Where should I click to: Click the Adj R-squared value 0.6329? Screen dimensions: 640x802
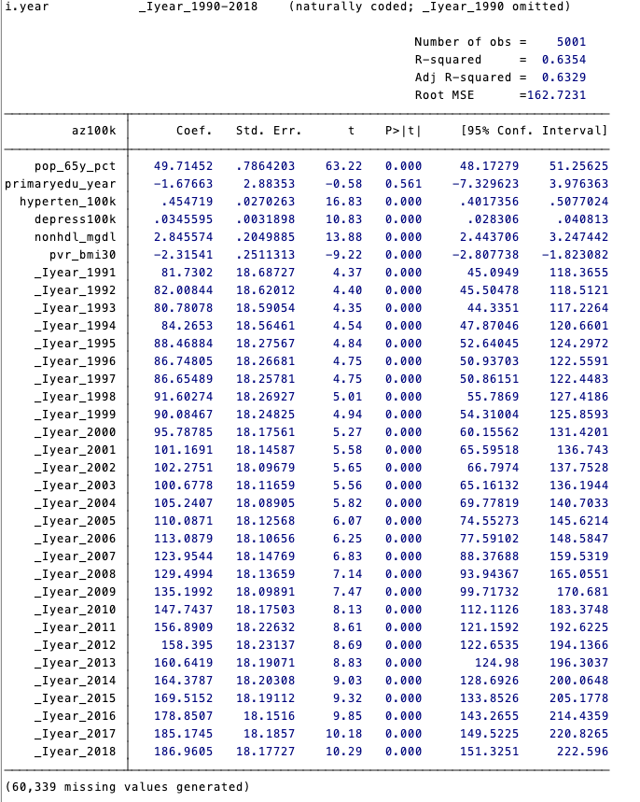(567, 77)
